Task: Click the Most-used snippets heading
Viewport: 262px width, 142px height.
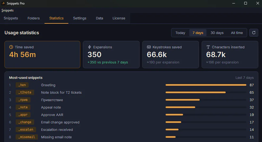Action: [x=26, y=78]
